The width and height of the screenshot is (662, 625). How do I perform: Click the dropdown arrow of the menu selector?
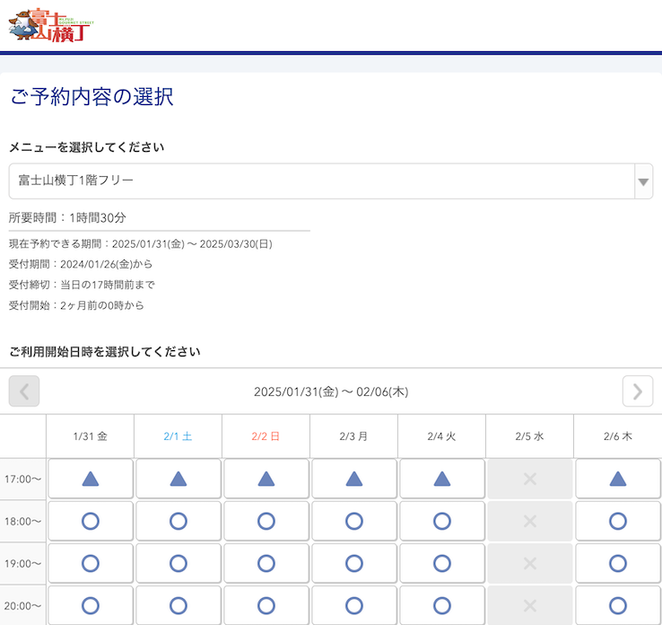point(642,181)
